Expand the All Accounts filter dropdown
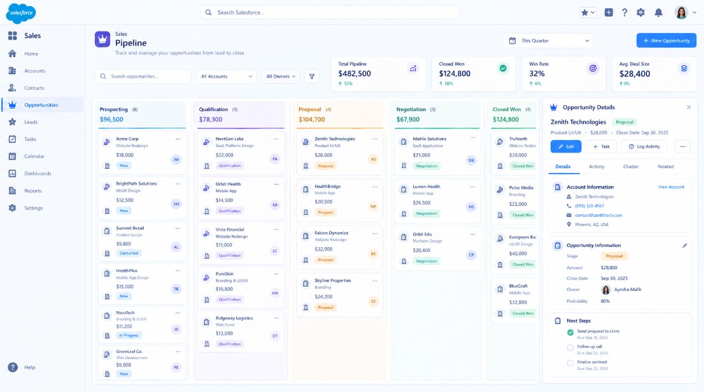The image size is (704, 392). [x=226, y=76]
